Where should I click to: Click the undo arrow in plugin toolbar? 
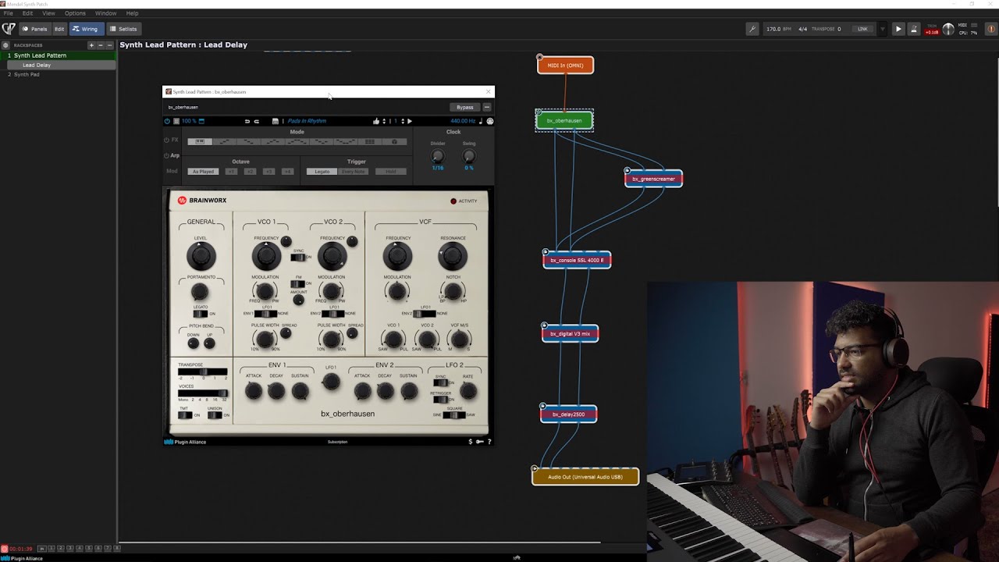(247, 121)
